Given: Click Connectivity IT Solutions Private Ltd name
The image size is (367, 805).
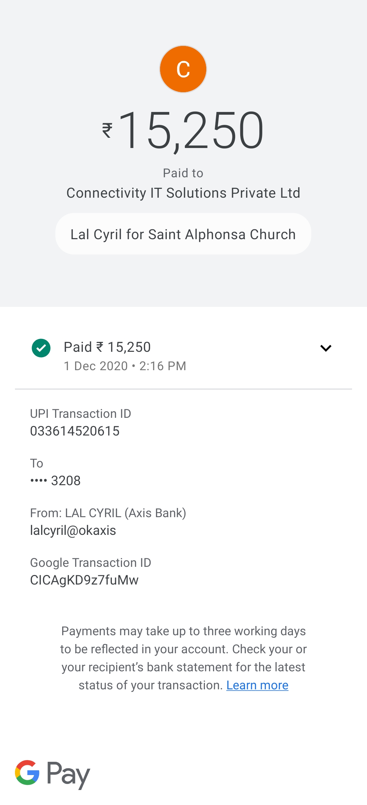Looking at the screenshot, I should [x=183, y=193].
